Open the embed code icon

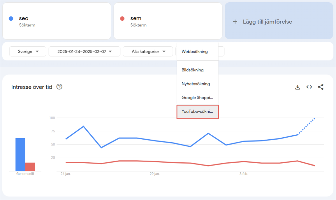coord(309,87)
